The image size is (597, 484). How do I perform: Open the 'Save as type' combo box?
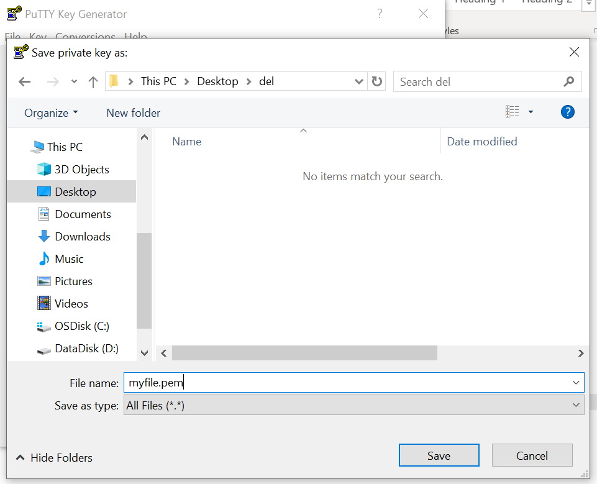[x=353, y=405]
